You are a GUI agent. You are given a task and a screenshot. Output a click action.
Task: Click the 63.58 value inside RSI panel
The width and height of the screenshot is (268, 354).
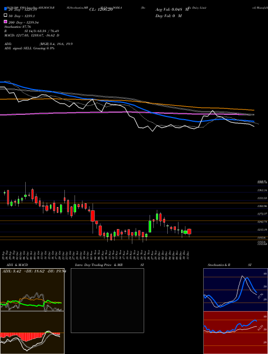(x=260, y=328)
